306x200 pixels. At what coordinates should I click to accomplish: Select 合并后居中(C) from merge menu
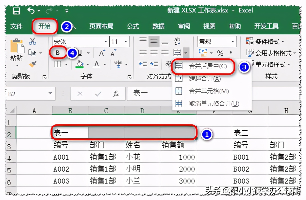207,66
